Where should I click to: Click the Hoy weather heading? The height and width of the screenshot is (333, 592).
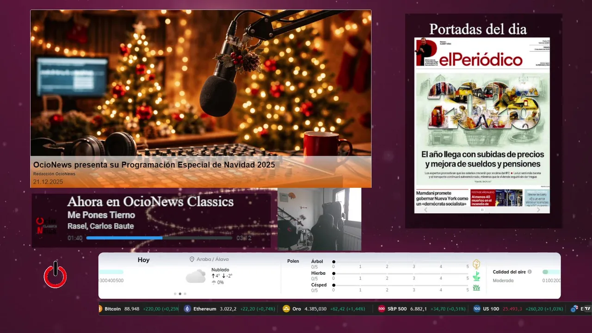(x=143, y=260)
